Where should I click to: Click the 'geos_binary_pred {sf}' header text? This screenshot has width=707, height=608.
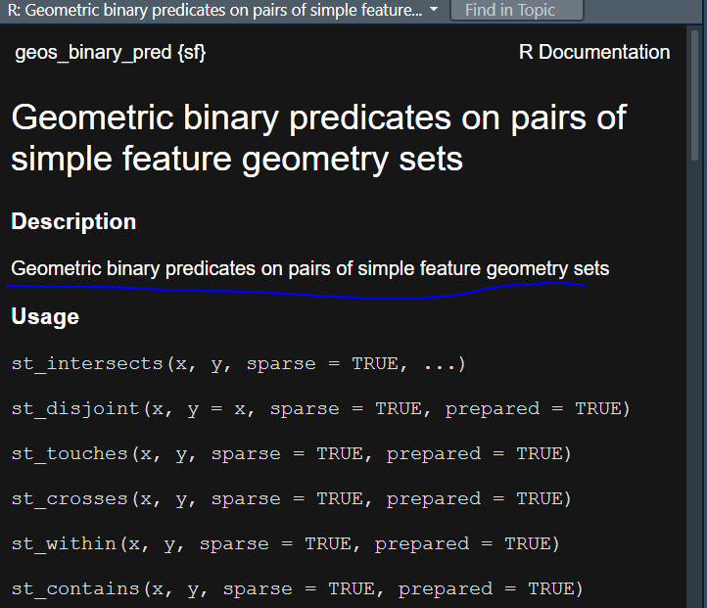[111, 52]
